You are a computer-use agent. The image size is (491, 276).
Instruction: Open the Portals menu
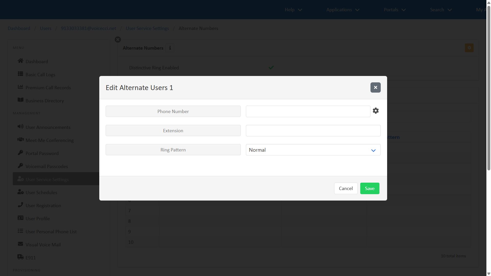coord(395,10)
